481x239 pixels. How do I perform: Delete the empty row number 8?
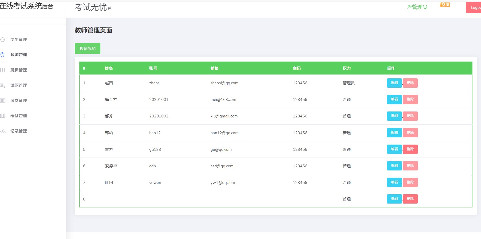[410, 199]
